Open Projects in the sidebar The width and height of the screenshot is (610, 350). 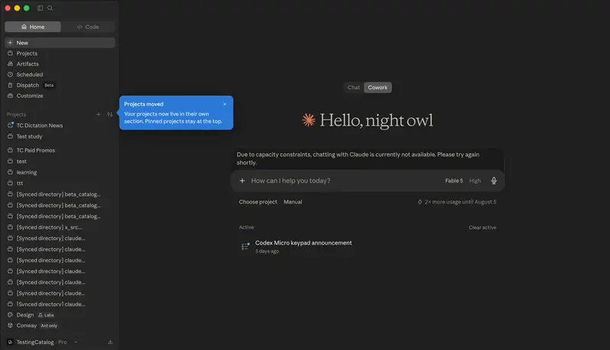[x=60, y=53]
